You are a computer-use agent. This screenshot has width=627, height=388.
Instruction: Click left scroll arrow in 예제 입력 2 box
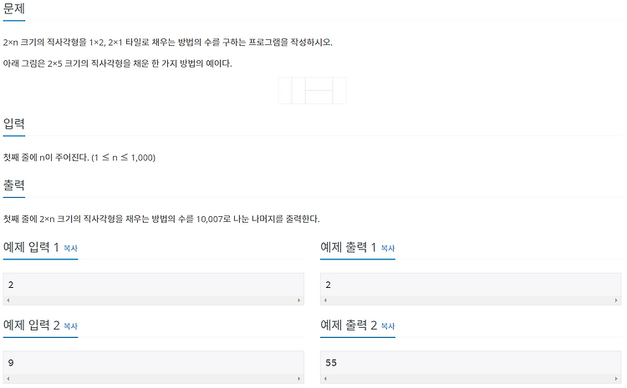8,379
